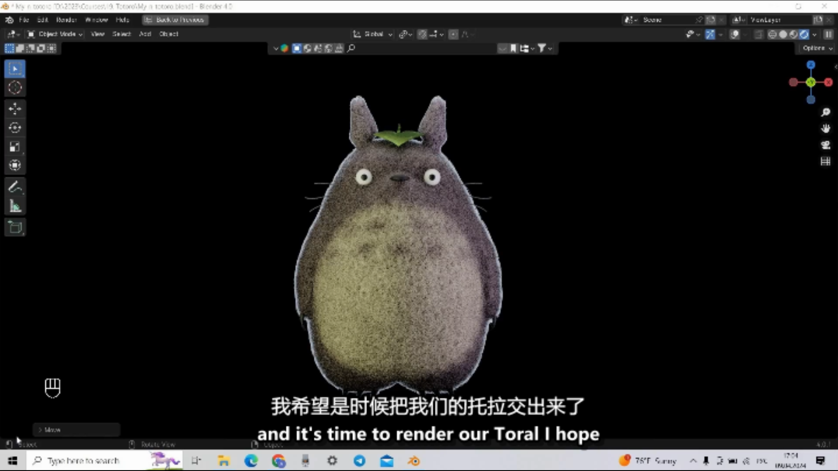Open the viewport Select menu
This screenshot has width=838, height=471.
[x=121, y=34]
